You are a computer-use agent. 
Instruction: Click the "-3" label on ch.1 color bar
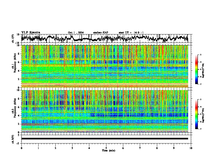coord(200,55)
